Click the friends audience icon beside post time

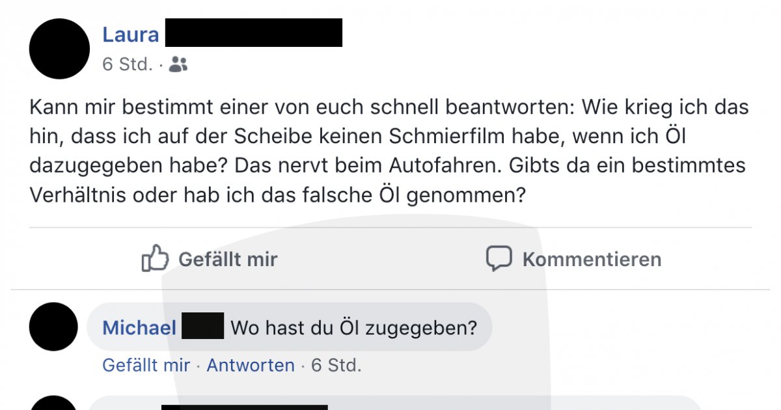[178, 64]
